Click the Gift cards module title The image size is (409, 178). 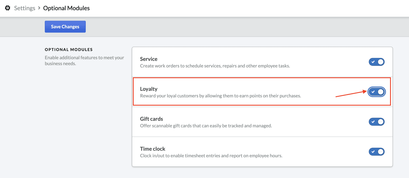click(151, 119)
